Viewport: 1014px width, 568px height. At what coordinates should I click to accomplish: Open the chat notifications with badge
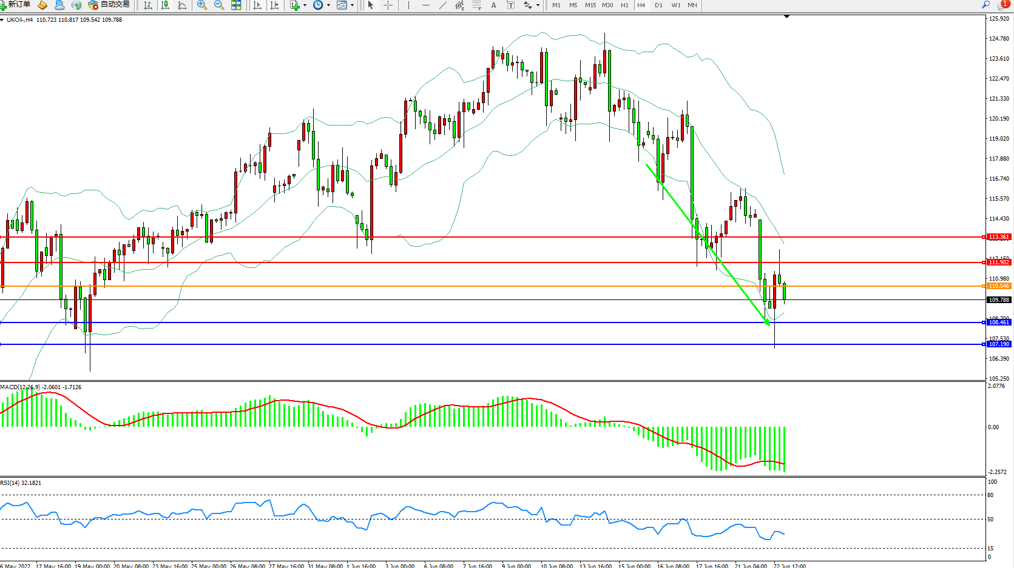click(x=1003, y=5)
